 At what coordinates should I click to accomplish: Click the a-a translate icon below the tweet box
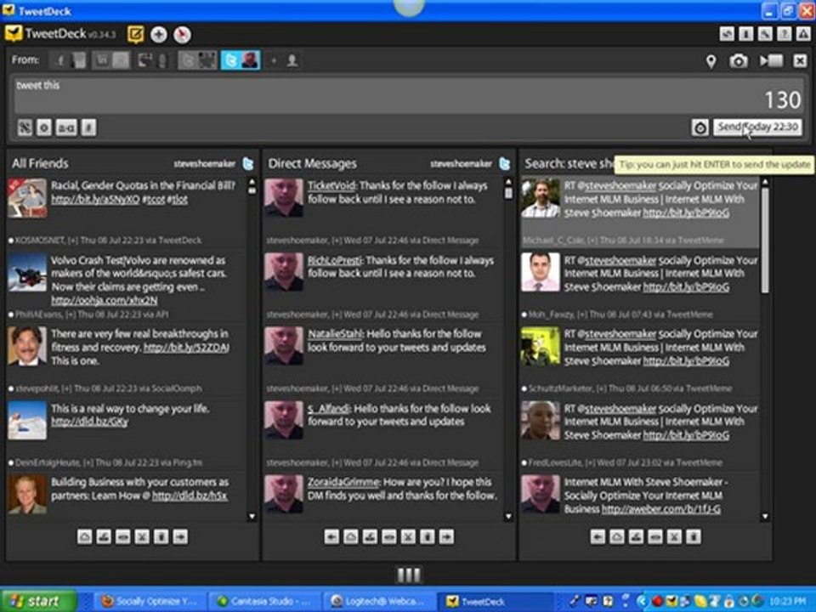tap(66, 127)
